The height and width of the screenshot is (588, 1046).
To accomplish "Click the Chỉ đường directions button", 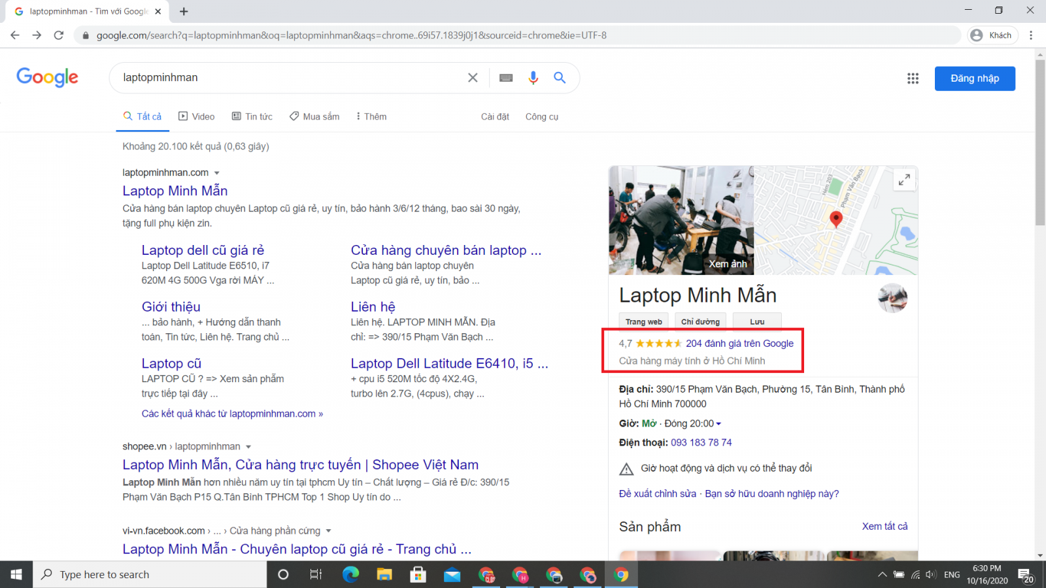I will (700, 321).
